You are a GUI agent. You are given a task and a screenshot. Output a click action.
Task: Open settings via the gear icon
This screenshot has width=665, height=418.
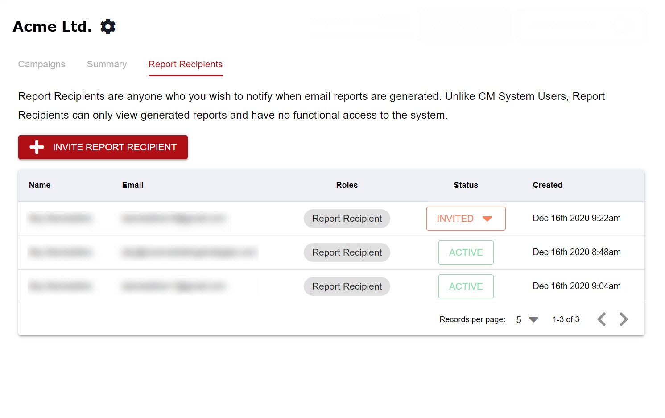tap(107, 26)
